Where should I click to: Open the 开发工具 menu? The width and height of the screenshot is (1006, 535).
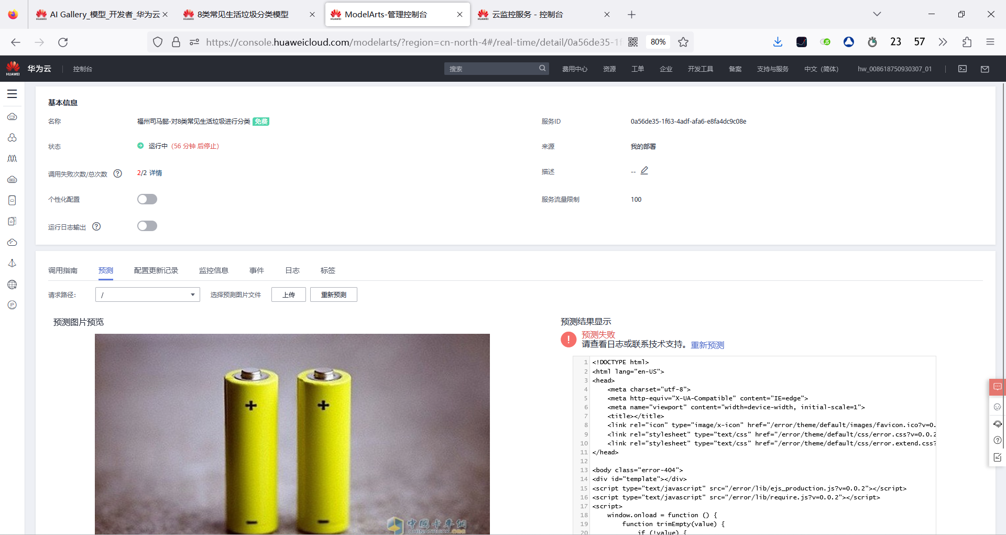(x=700, y=69)
